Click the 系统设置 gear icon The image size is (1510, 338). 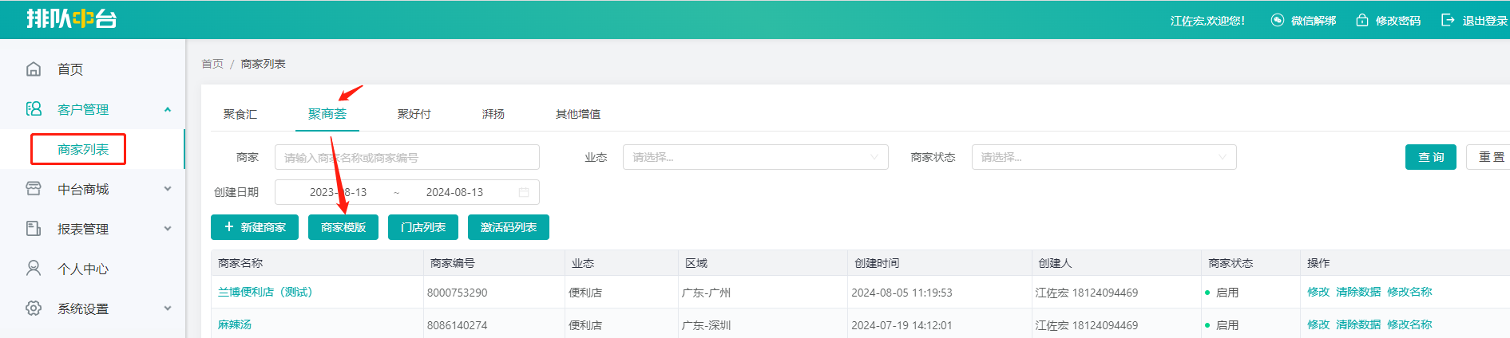34,309
